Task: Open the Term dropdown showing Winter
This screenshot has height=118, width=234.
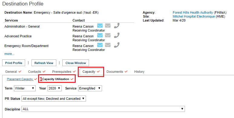Action: click(x=25, y=88)
